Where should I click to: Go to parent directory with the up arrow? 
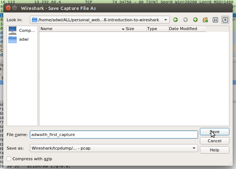point(195,20)
